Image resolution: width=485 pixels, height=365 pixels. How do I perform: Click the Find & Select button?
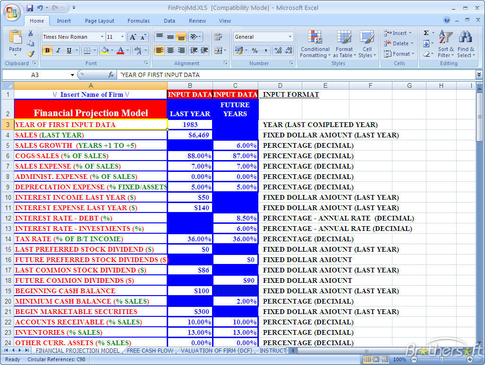[466, 45]
